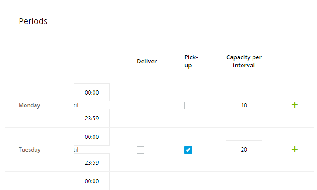Add a period to Tuesday with plus icon
317x190 pixels.
[294, 149]
